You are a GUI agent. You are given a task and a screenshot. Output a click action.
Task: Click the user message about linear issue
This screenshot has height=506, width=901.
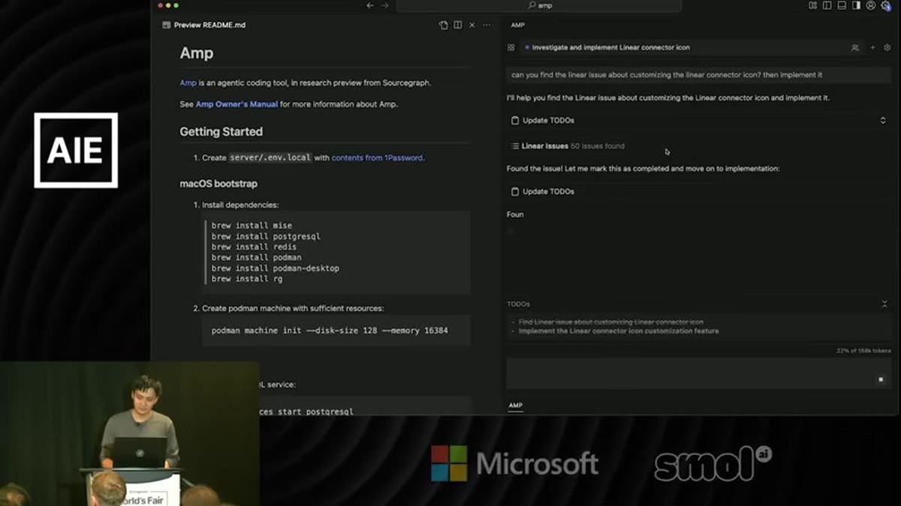[x=698, y=75]
